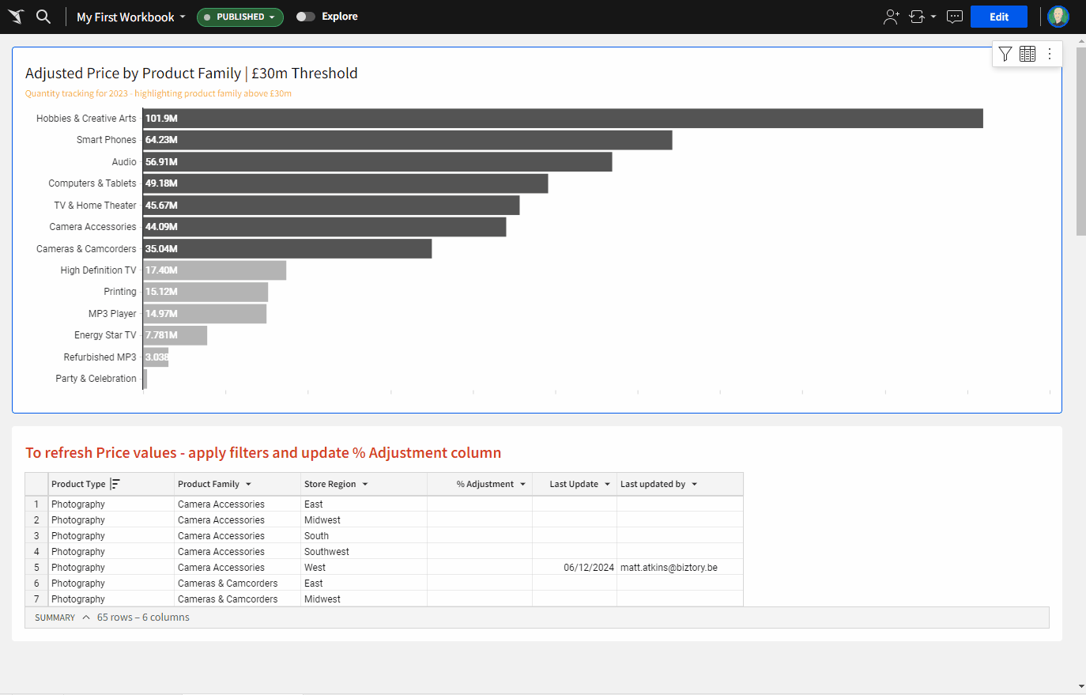Image resolution: width=1086 pixels, height=695 pixels.
Task: Select the West cell in row 5
Action: (x=364, y=568)
